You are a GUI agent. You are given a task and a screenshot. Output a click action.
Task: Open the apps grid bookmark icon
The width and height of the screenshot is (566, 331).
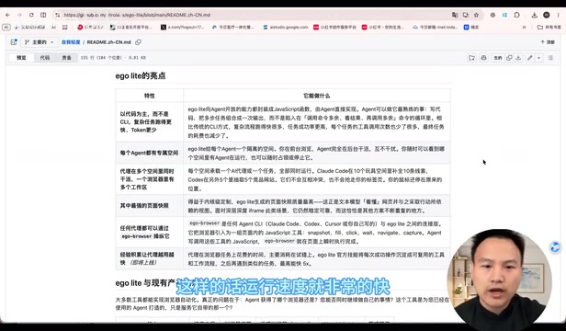65,27
